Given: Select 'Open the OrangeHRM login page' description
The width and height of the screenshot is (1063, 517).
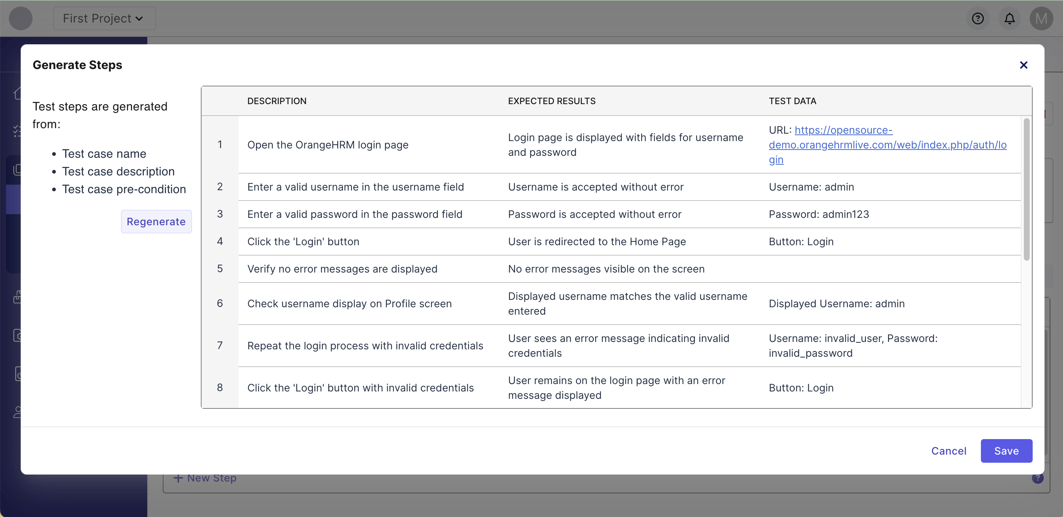Looking at the screenshot, I should pos(328,145).
